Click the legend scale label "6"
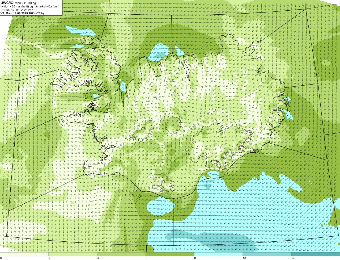The width and height of the screenshot is (340, 260). point(146,258)
